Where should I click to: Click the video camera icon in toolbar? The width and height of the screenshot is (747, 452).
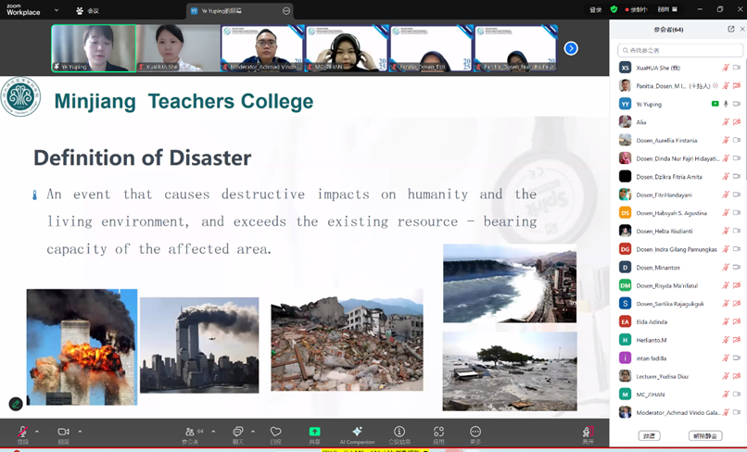click(63, 432)
